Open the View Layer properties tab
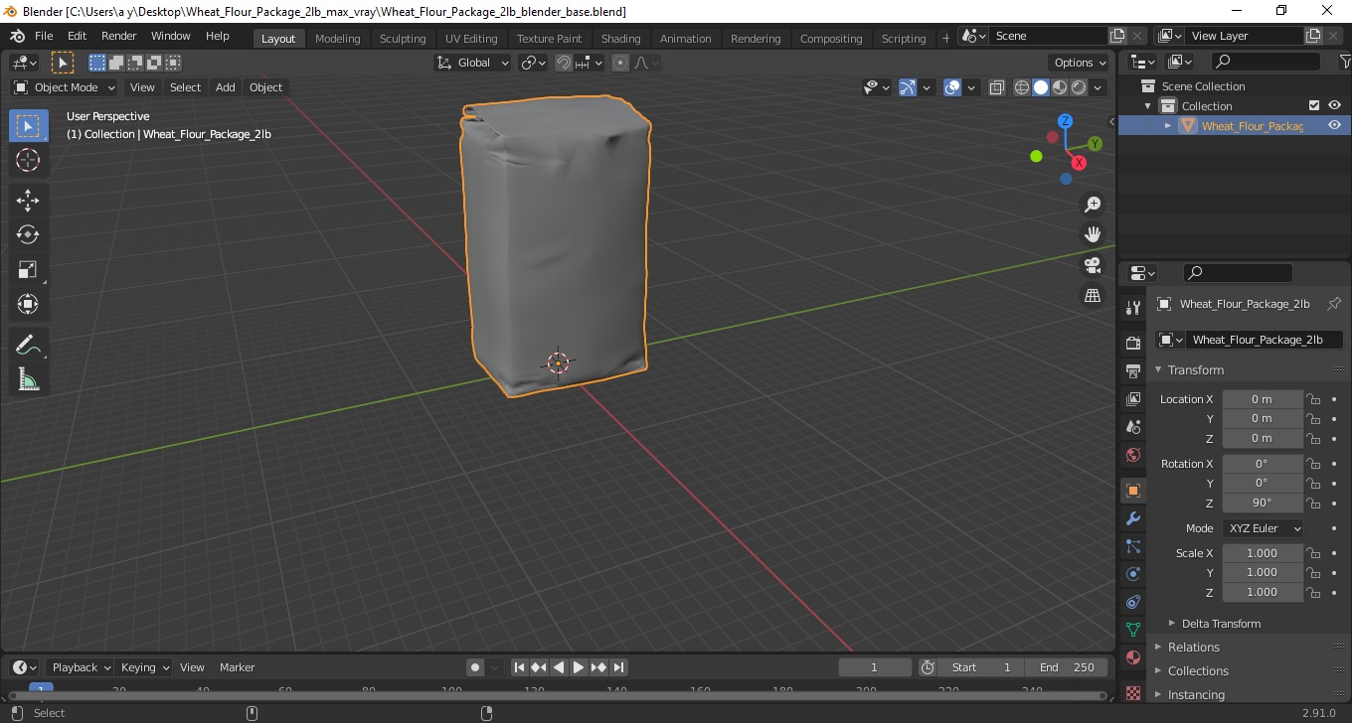The width and height of the screenshot is (1352, 723). (x=1133, y=399)
